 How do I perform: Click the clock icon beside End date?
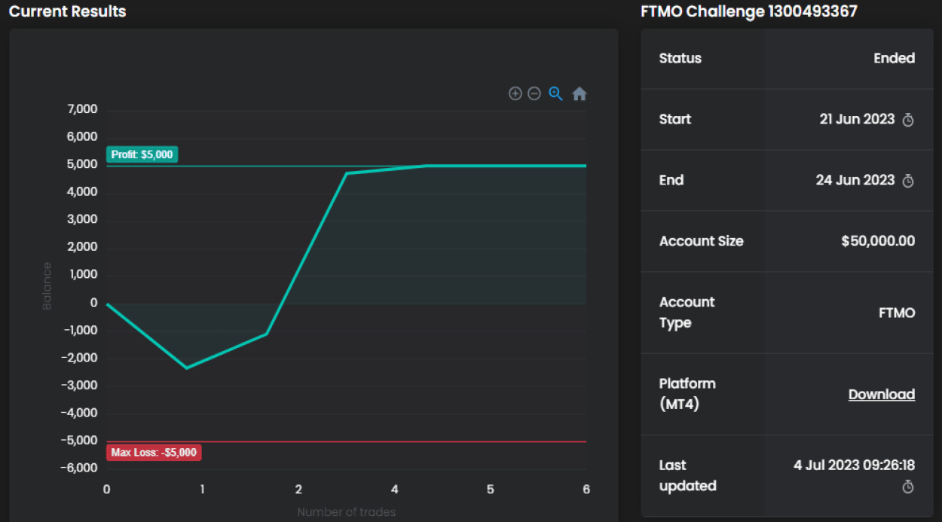[x=908, y=181]
